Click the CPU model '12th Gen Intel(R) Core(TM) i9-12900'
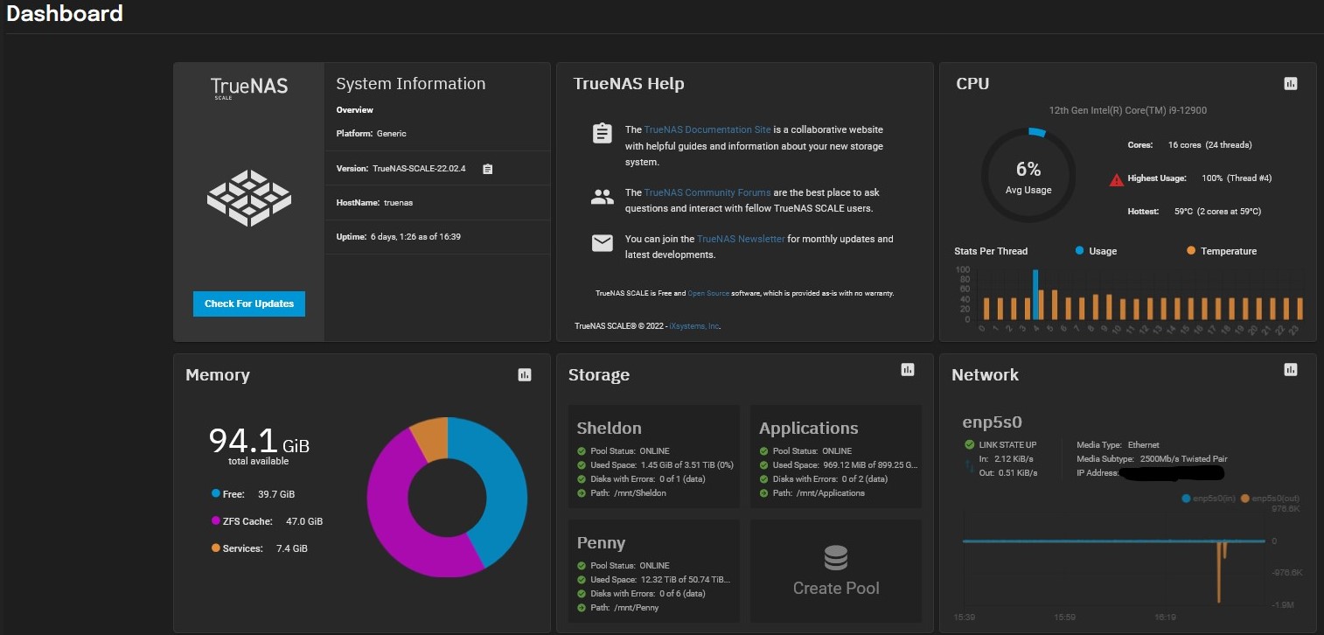1324x635 pixels. (1128, 111)
